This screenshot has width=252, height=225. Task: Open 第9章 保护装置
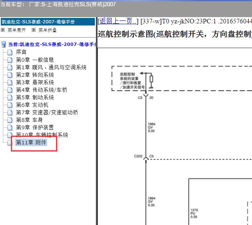35,127
